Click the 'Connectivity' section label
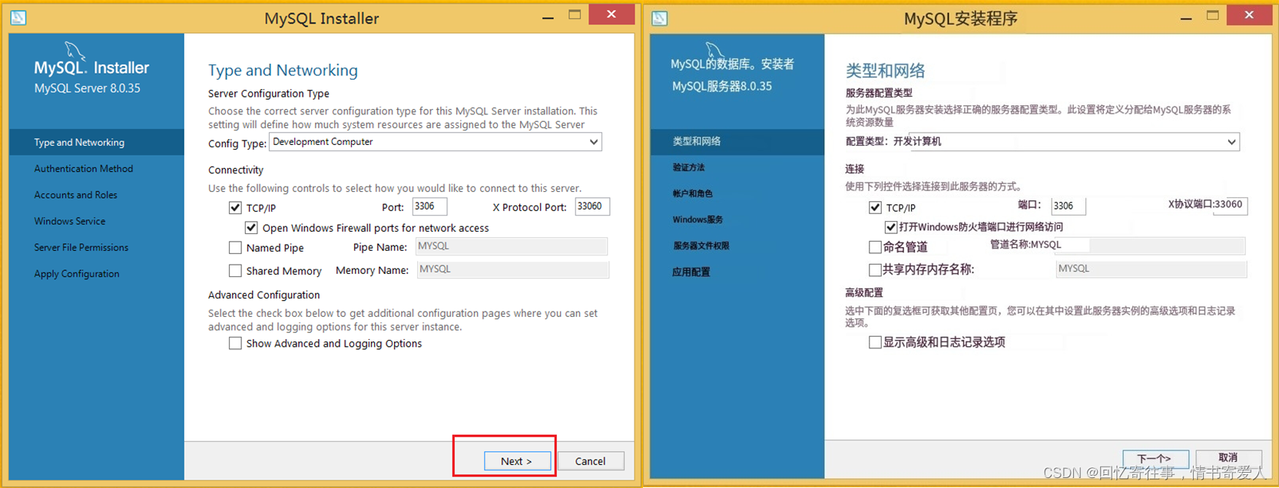The image size is (1279, 488). pyautogui.click(x=236, y=170)
